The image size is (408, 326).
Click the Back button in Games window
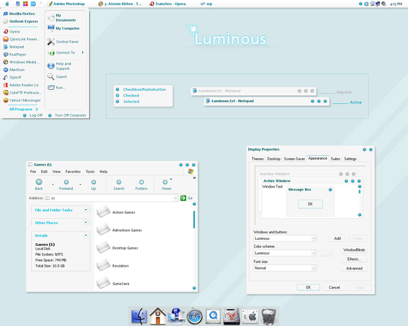pyautogui.click(x=39, y=185)
